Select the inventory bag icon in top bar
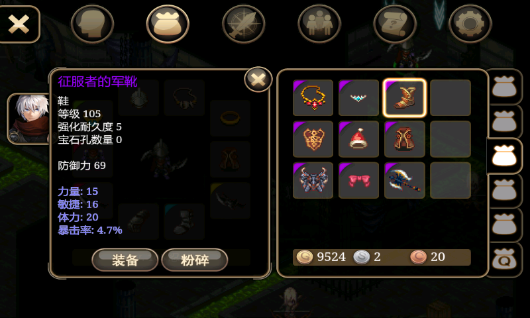The width and height of the screenshot is (530, 318). point(168,24)
